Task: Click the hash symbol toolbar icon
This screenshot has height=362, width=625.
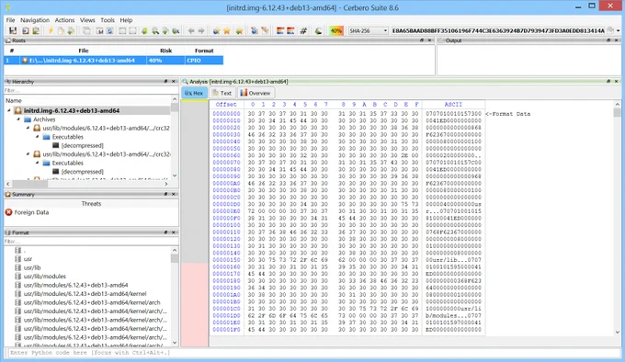Action: 303,30
